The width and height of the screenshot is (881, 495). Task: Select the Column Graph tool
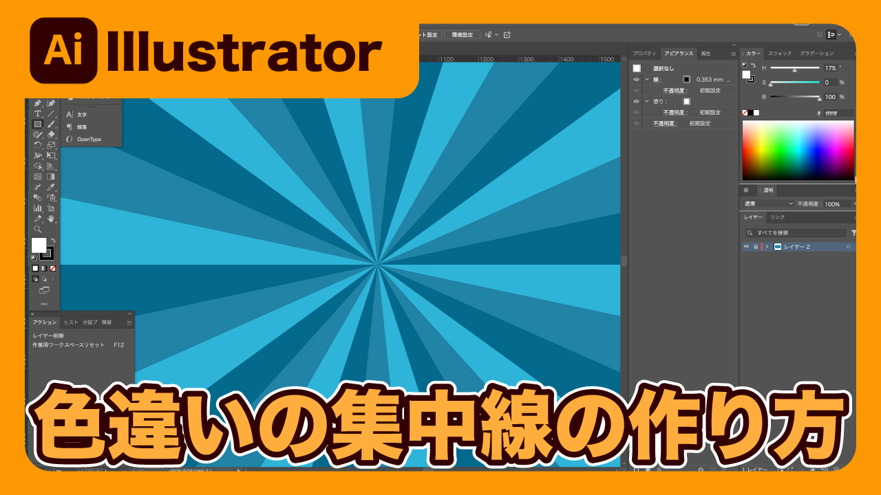pos(38,208)
